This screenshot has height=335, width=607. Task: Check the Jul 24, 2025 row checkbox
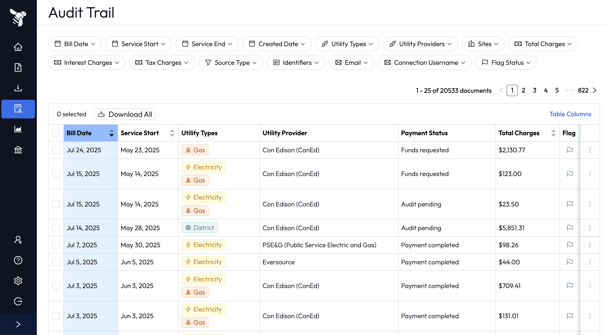pyautogui.click(x=56, y=150)
